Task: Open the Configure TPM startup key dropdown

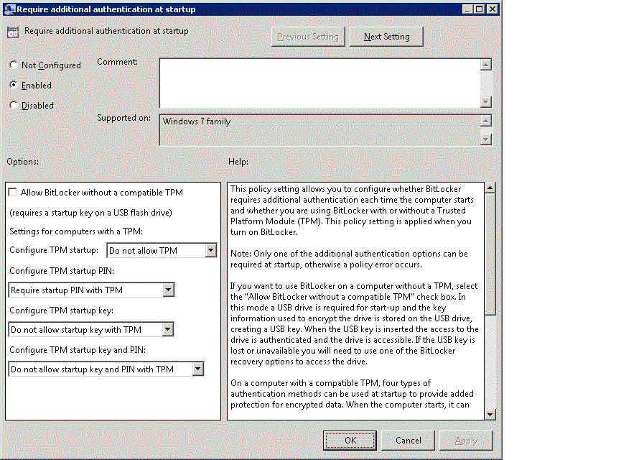Action: [x=167, y=328]
